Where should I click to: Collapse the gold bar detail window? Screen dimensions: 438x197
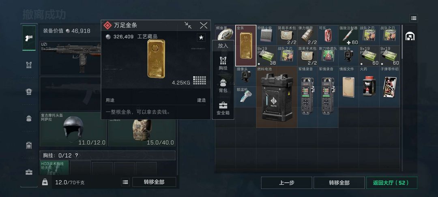click(x=188, y=26)
